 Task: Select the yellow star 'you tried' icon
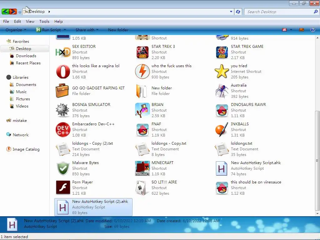[x=222, y=71]
